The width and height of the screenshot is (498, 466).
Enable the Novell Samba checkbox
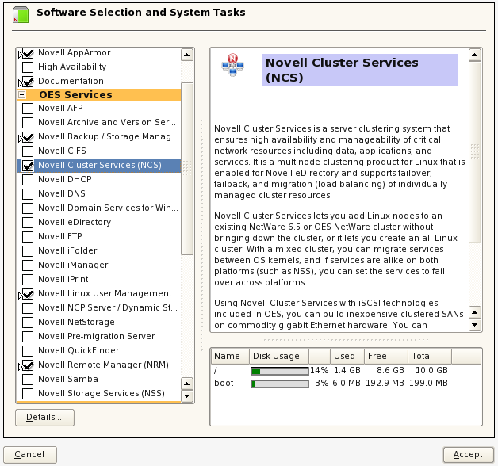[28, 380]
